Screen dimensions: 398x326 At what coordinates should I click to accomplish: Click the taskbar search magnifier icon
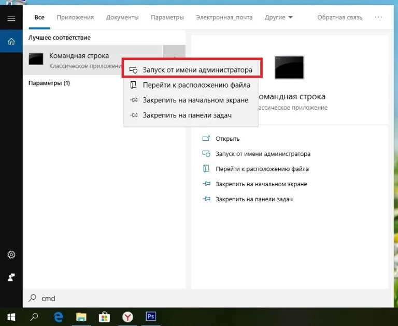click(x=34, y=317)
